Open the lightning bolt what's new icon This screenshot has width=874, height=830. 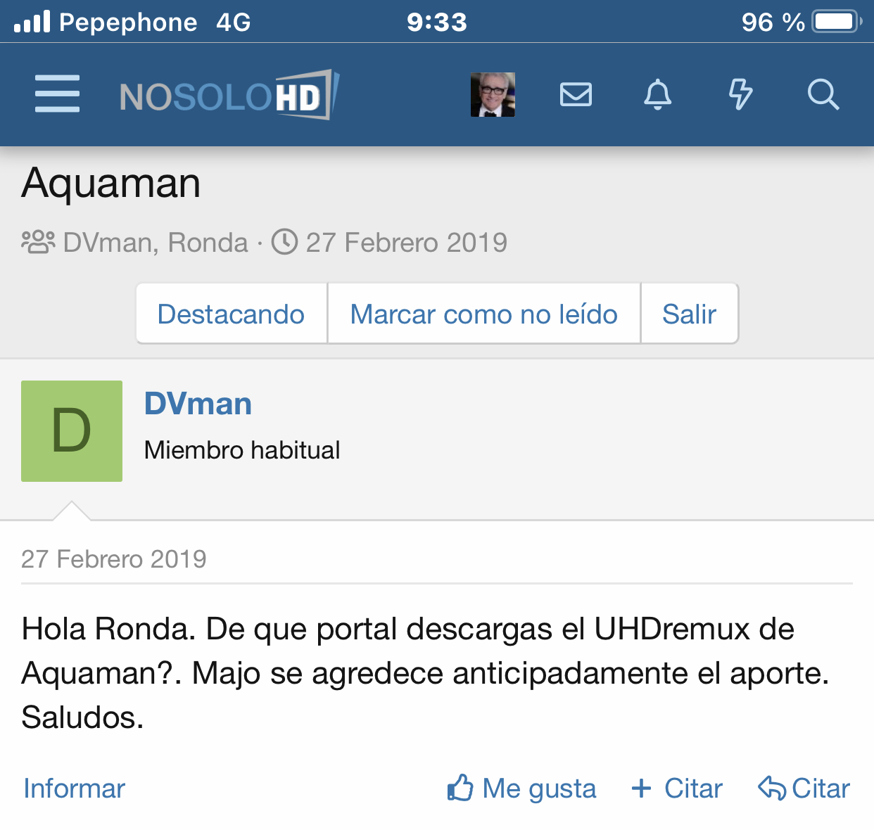click(x=740, y=94)
